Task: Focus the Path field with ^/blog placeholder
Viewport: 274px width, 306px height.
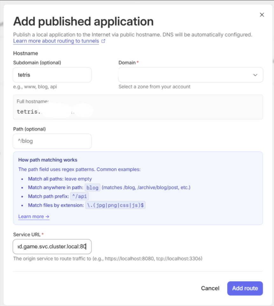Action: [52, 141]
